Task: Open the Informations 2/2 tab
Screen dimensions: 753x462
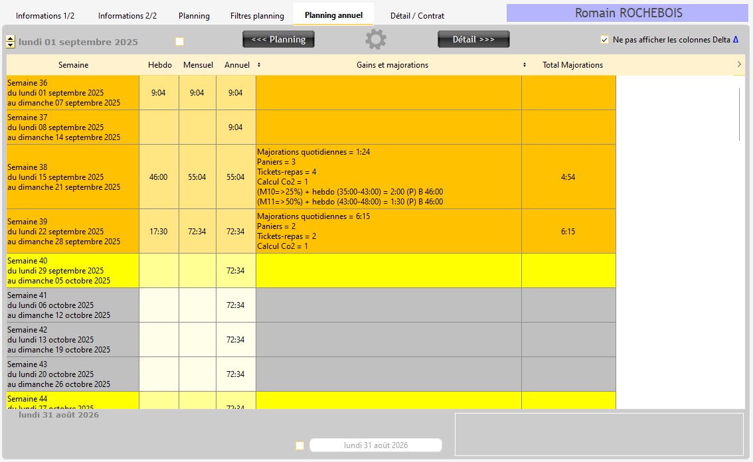Action: coord(127,15)
